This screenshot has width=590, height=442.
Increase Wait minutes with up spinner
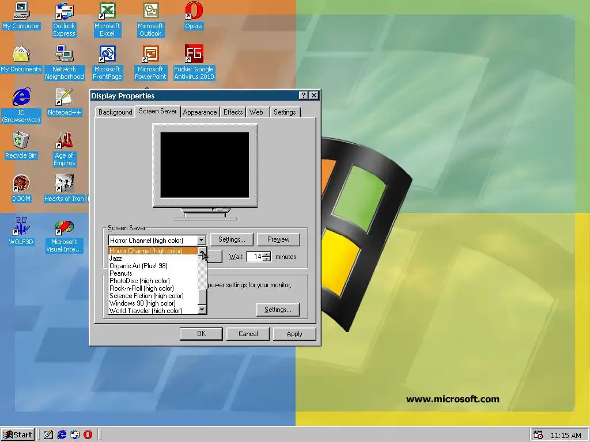coord(266,254)
